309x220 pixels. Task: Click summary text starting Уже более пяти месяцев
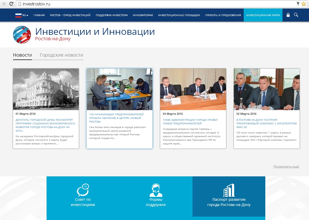point(118,133)
